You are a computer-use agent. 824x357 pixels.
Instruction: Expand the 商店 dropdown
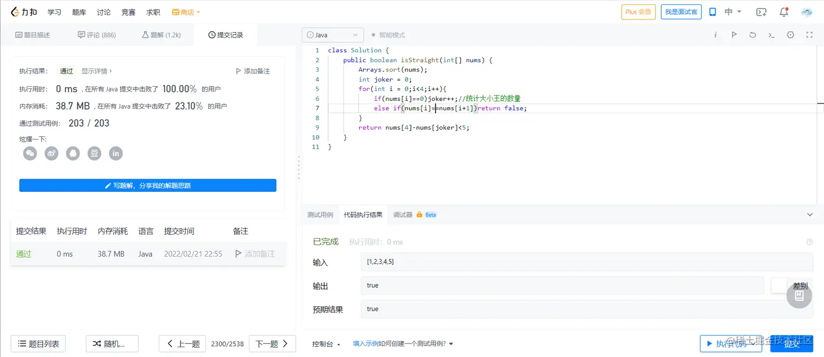186,12
